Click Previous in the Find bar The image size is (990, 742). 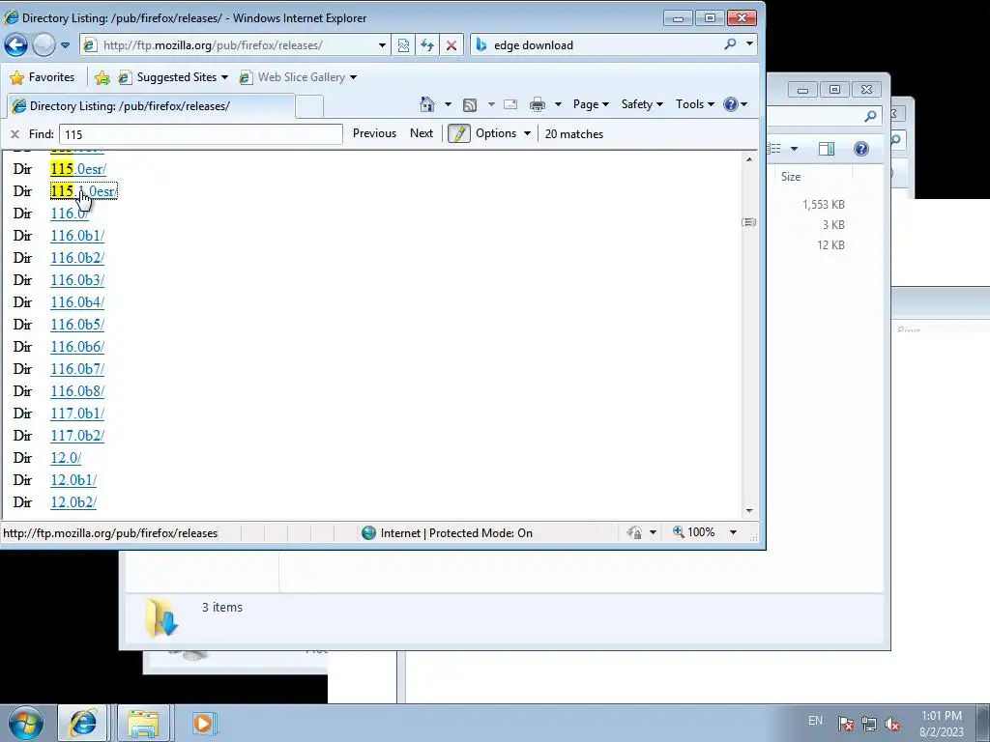click(x=374, y=133)
